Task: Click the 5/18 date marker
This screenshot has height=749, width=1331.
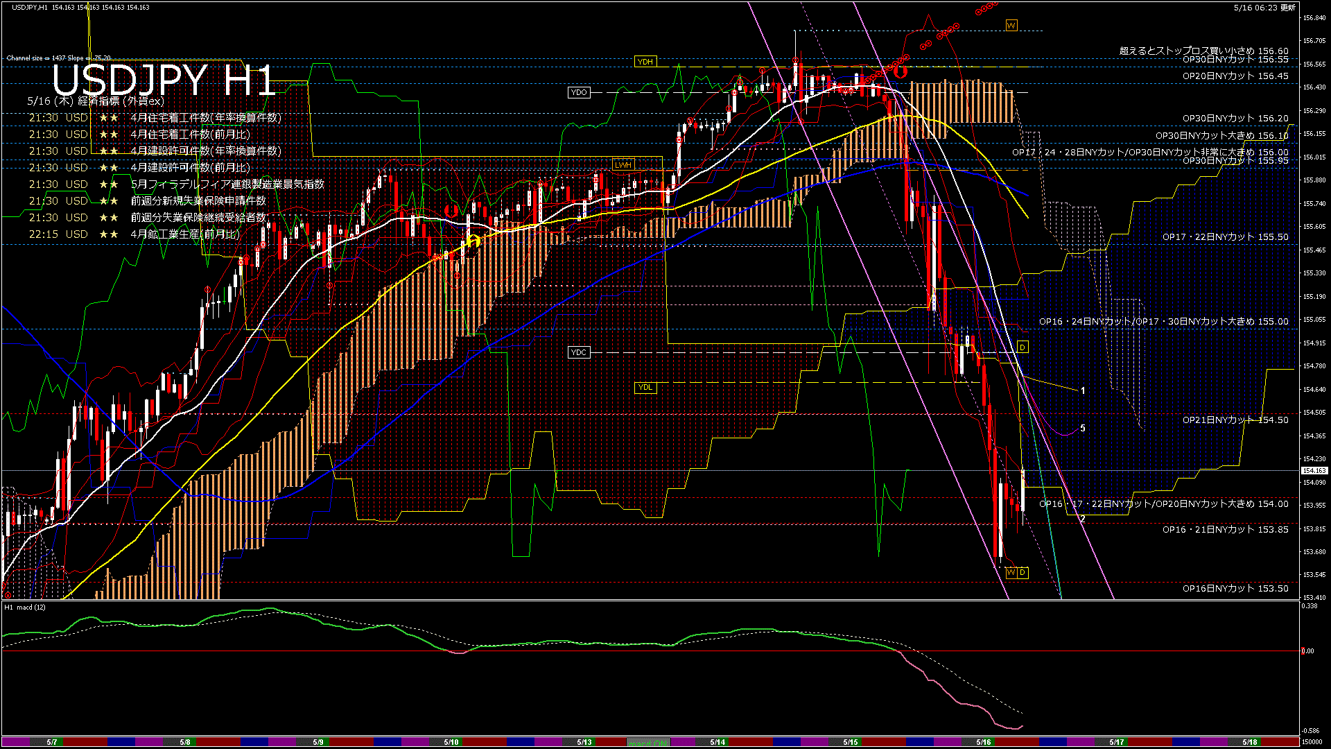Action: point(1250,742)
